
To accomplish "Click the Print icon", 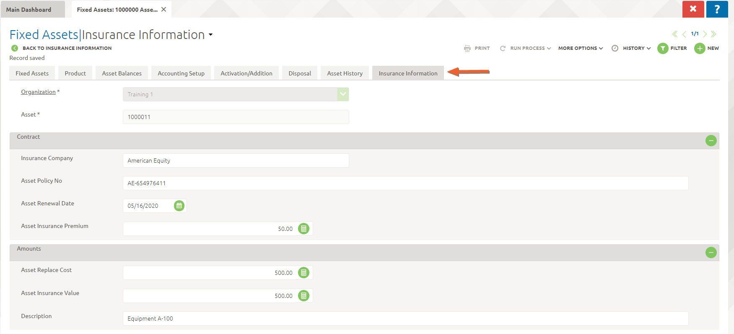I will tap(467, 49).
